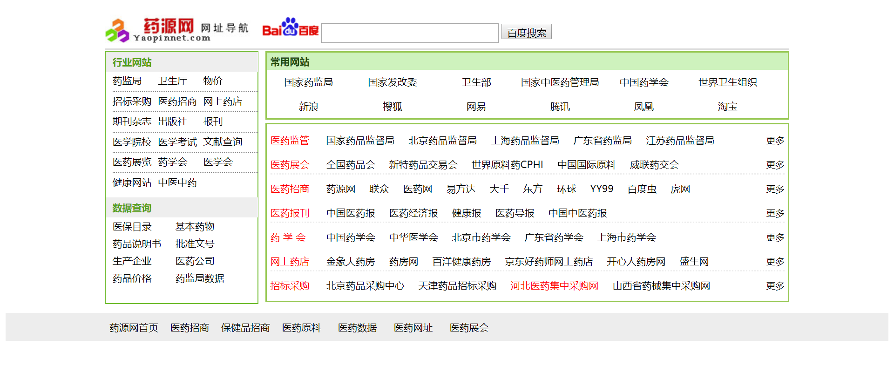Screen dimensions: 894x392
Task: Open 医药招商 in the left sidebar
Action: coord(177,101)
